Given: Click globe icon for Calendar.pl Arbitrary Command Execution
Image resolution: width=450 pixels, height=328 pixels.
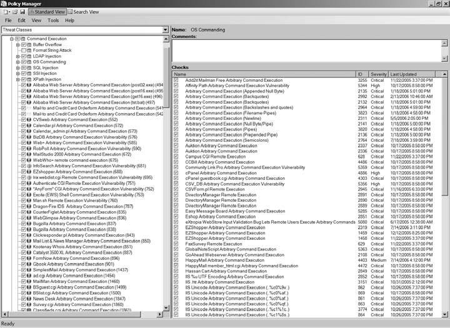Looking at the screenshot, I should (29, 126).
